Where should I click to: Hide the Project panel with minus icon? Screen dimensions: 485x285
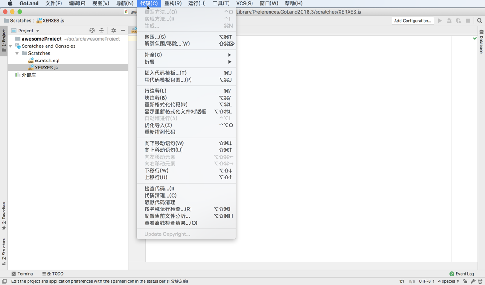[x=123, y=31]
